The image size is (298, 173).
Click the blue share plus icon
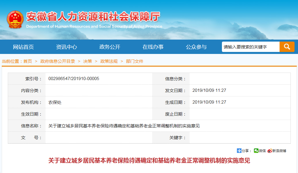pyautogui.click(x=239, y=151)
